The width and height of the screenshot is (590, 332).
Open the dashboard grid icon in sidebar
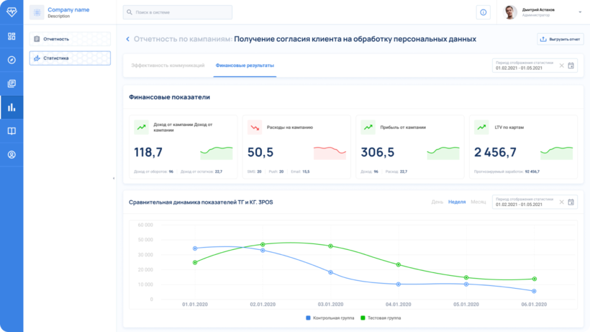pos(12,36)
